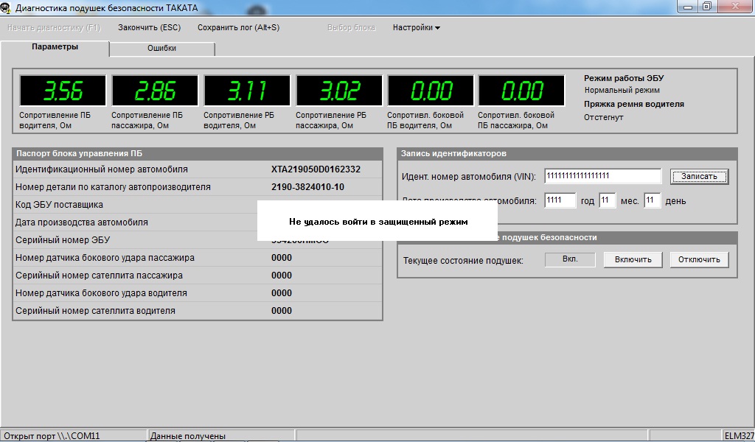Click the 0000 value for passenger side sensor
This screenshot has width=755, height=442.
point(282,258)
